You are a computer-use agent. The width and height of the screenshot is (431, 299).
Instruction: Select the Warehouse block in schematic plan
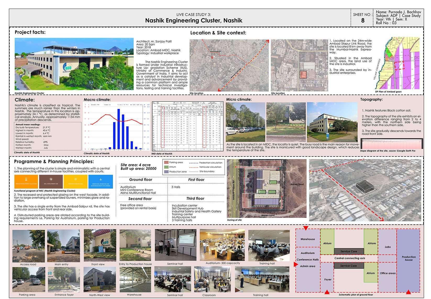tap(308, 238)
